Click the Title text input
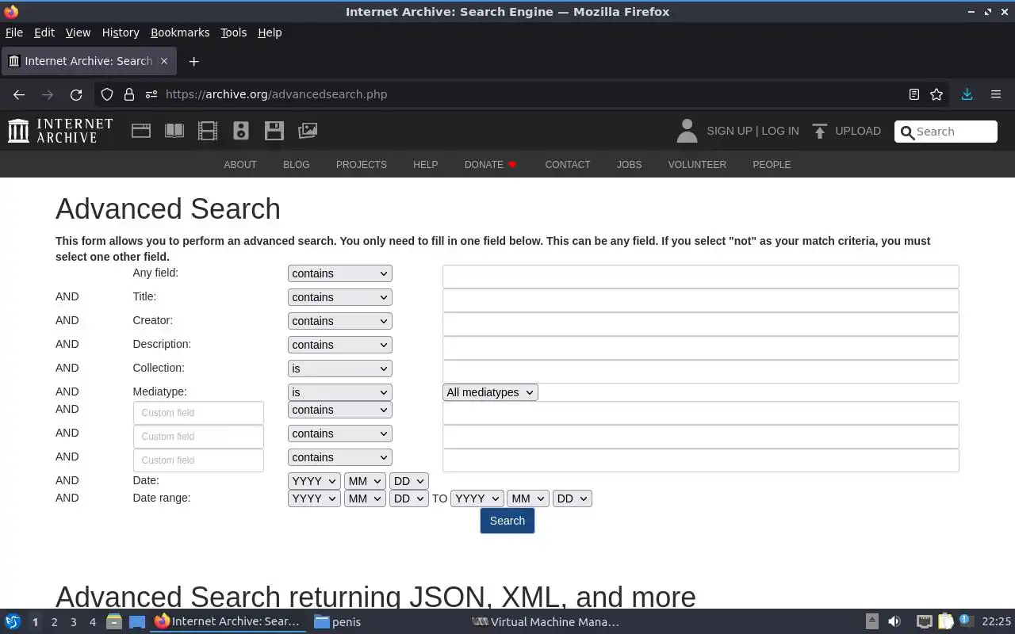Image resolution: width=1015 pixels, height=634 pixels. pyautogui.click(x=700, y=300)
